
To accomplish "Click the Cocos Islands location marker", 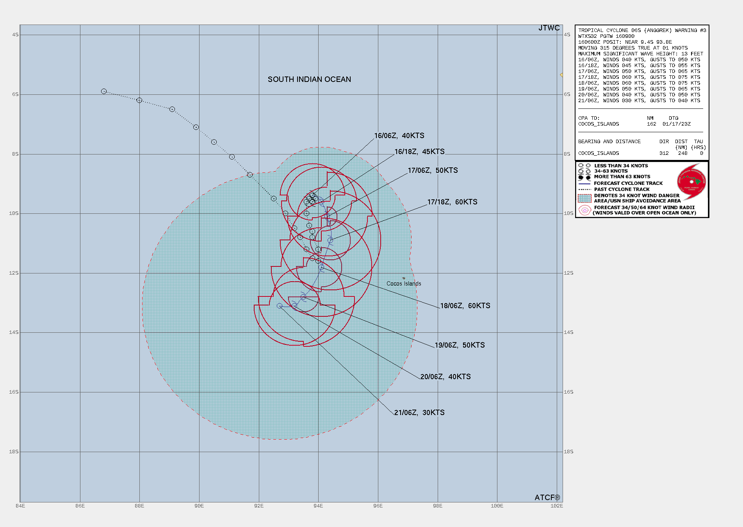I will point(404,278).
